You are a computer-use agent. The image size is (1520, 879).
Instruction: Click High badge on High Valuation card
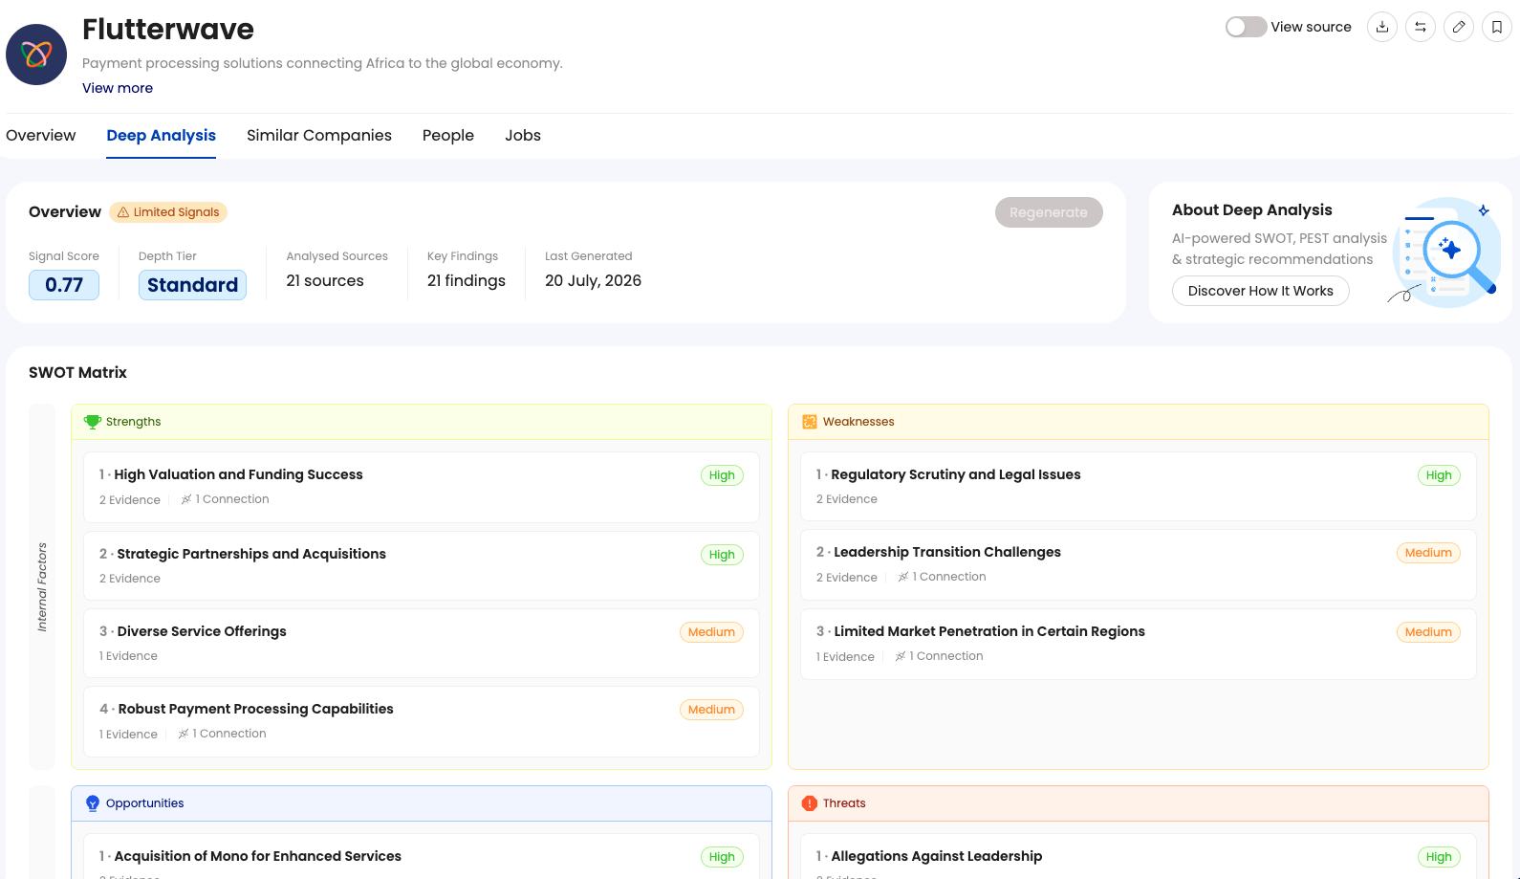pyautogui.click(x=722, y=475)
